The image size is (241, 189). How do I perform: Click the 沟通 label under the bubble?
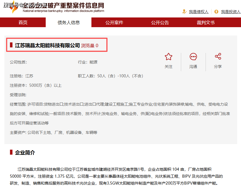193,67
